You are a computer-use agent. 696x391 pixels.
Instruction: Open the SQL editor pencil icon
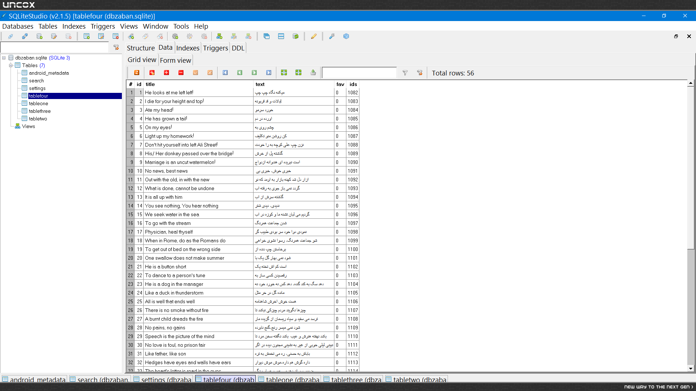pos(314,36)
